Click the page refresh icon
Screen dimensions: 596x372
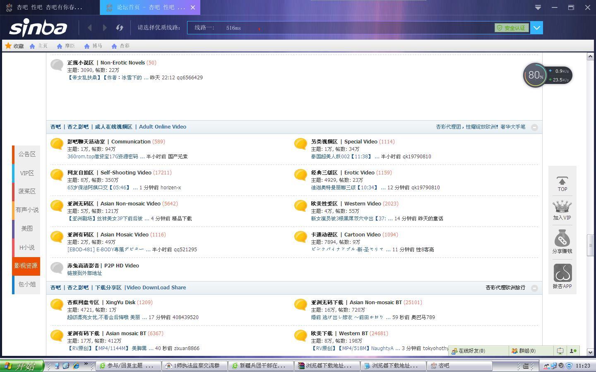[120, 28]
